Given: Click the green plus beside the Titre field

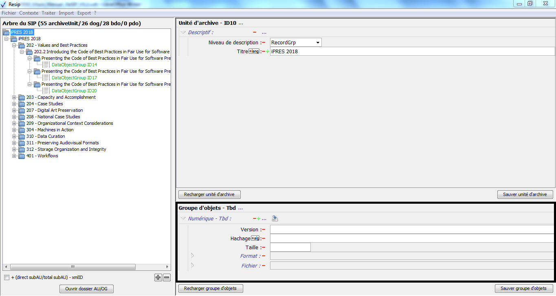Looking at the screenshot, I should click(268, 52).
